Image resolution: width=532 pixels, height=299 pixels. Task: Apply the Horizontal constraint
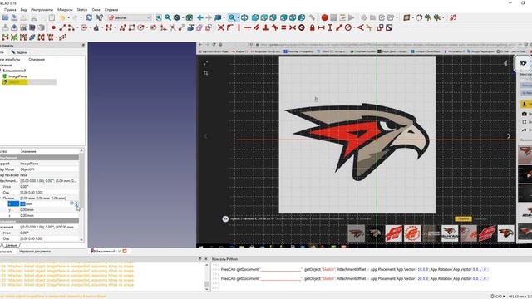pyautogui.click(x=248, y=27)
